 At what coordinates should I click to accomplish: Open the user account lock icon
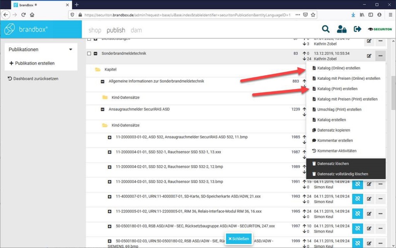point(341,29)
